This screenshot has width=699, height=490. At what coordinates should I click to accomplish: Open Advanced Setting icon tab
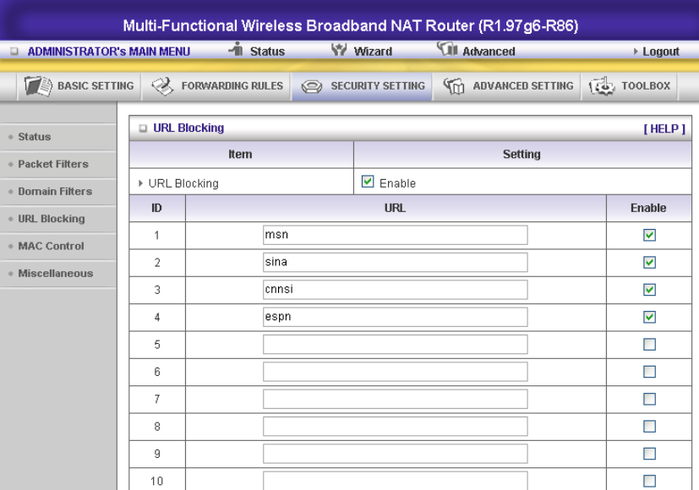coord(454,86)
